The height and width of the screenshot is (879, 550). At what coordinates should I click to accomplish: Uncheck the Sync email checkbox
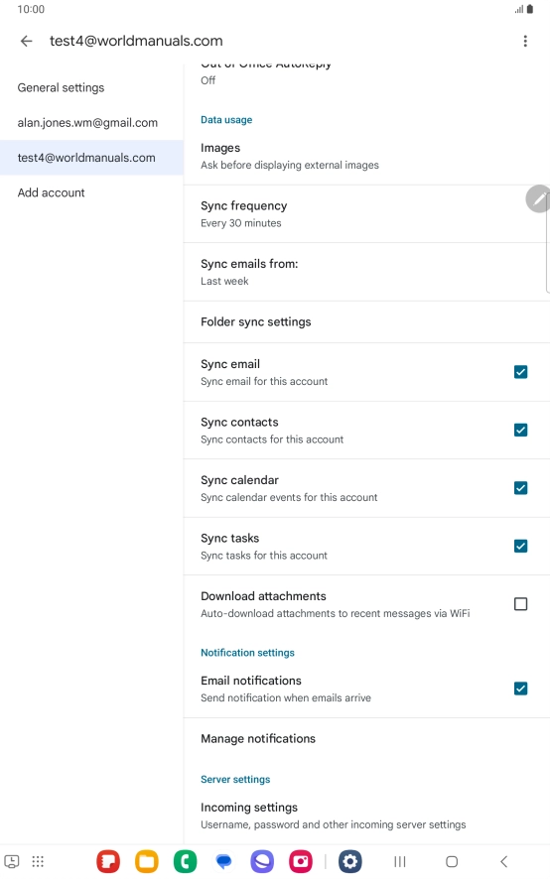click(x=521, y=372)
